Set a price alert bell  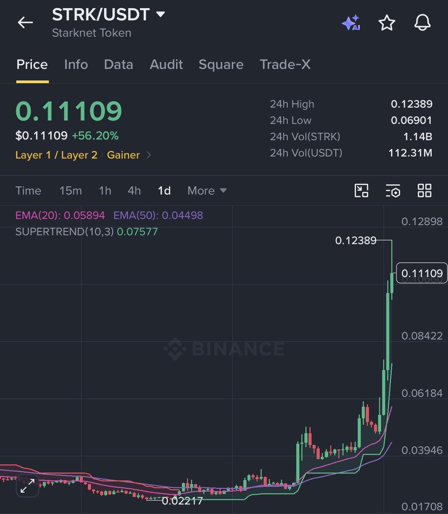pyautogui.click(x=422, y=23)
